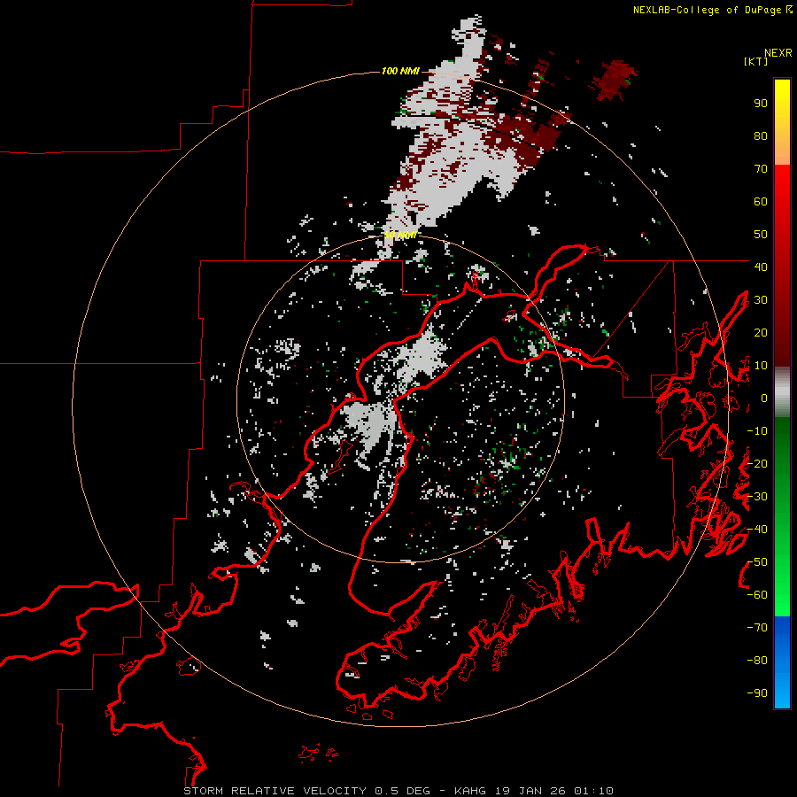The height and width of the screenshot is (797, 797).
Task: Click the -20 value on the velocity scale
Action: [757, 463]
